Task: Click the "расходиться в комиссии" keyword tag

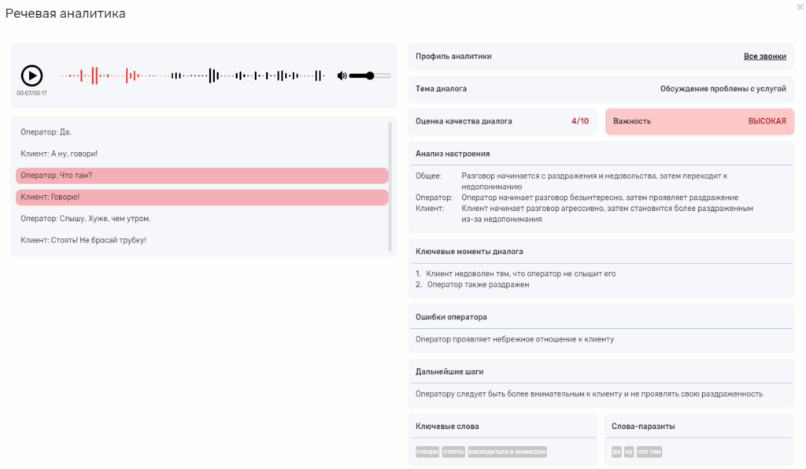Action: click(507, 452)
